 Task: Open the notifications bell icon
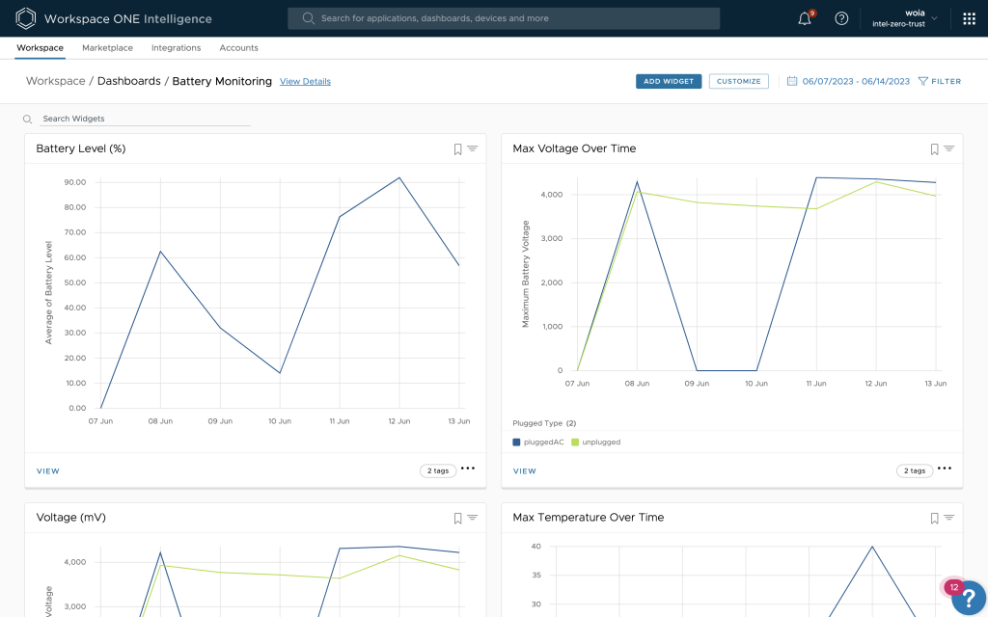(805, 18)
